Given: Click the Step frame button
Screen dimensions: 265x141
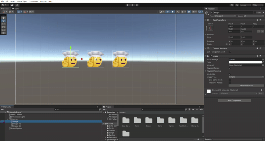Looking at the screenshot, I should click(x=137, y=5).
